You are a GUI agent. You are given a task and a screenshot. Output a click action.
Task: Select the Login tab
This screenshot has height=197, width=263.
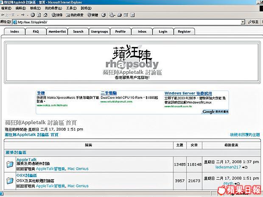pos(163,31)
